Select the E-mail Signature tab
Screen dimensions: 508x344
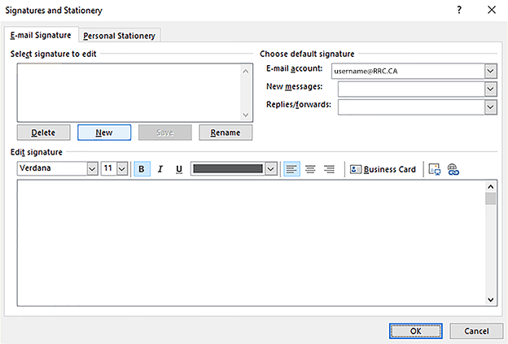point(41,35)
